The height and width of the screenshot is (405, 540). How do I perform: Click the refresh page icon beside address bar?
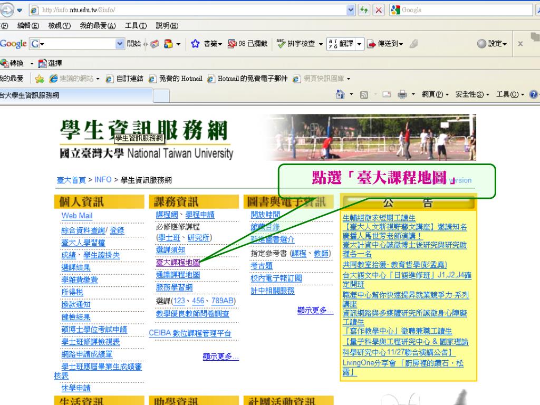coord(364,9)
